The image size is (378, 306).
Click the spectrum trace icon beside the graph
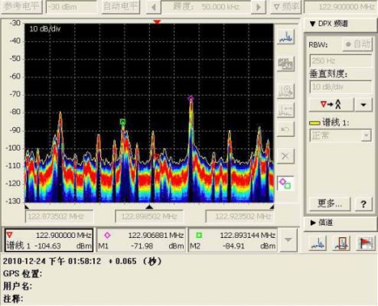pos(285,37)
